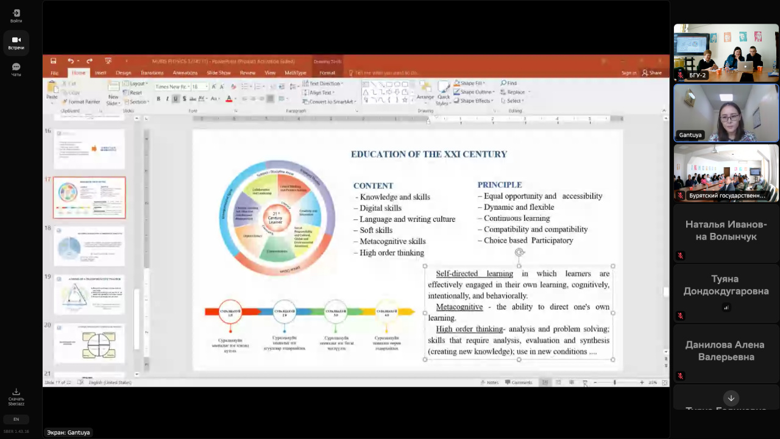
Task: Click the zoom slider in status bar
Action: 615,382
